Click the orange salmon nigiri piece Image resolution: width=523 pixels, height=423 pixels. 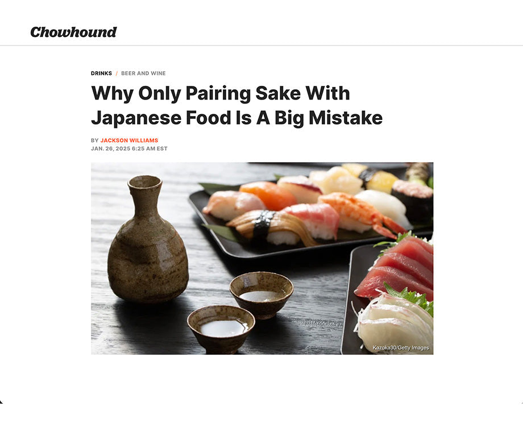268,195
